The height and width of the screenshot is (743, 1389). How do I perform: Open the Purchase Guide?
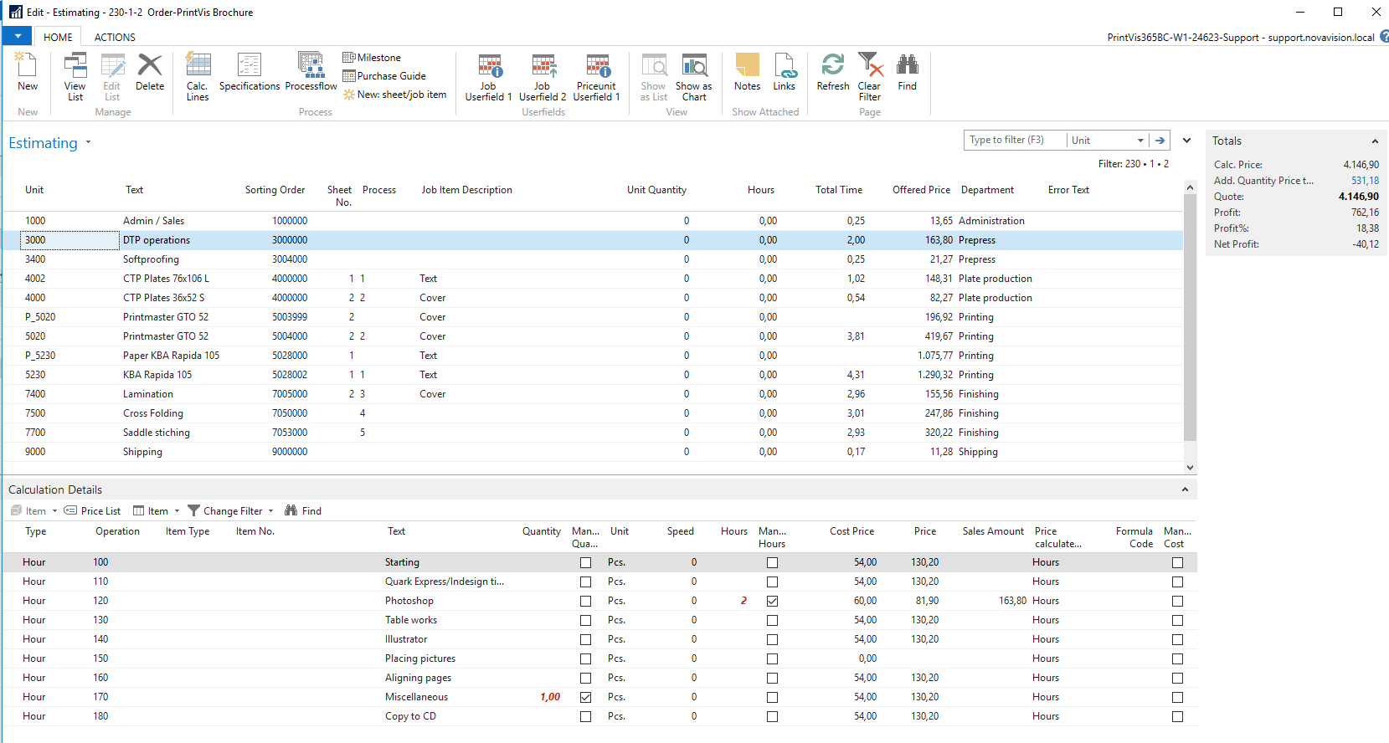[x=384, y=76]
